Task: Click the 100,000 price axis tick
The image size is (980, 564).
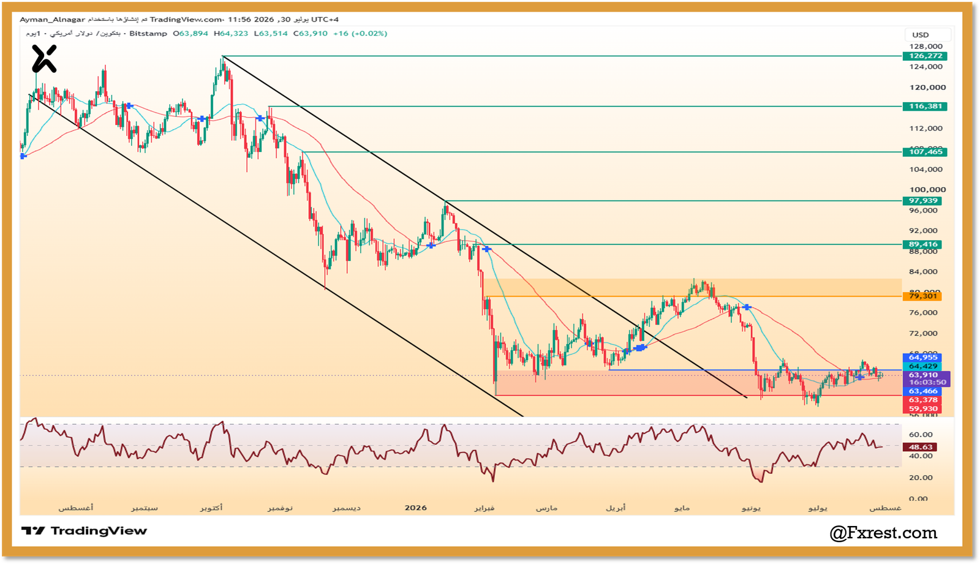Action: [927, 190]
